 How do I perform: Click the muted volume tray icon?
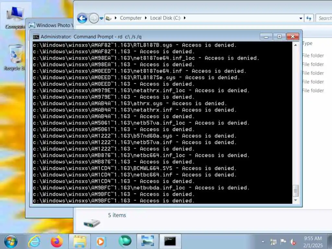[293, 242]
